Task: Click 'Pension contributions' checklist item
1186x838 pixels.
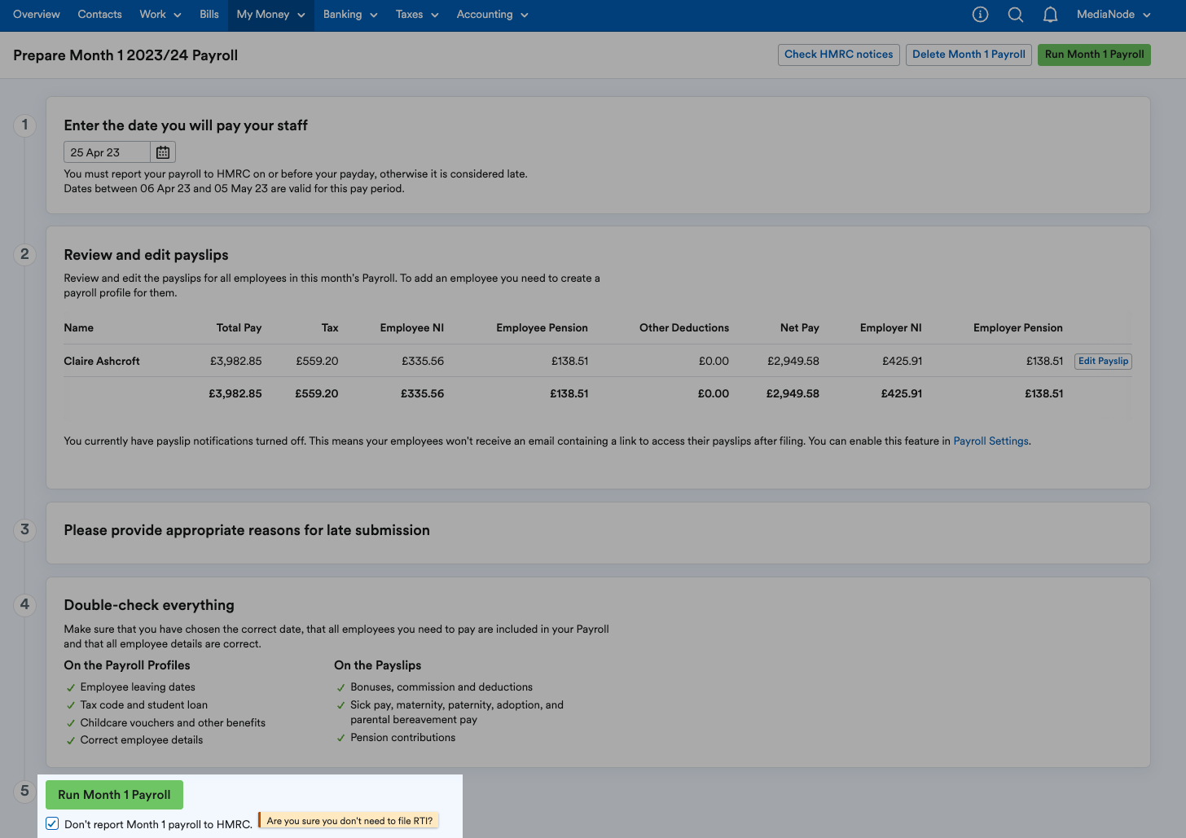Action: coord(403,738)
